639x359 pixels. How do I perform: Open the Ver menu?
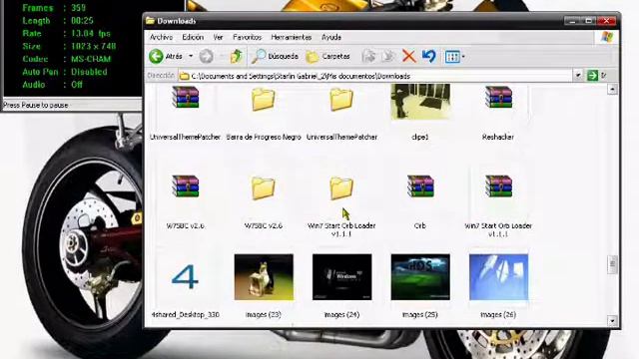click(x=218, y=37)
